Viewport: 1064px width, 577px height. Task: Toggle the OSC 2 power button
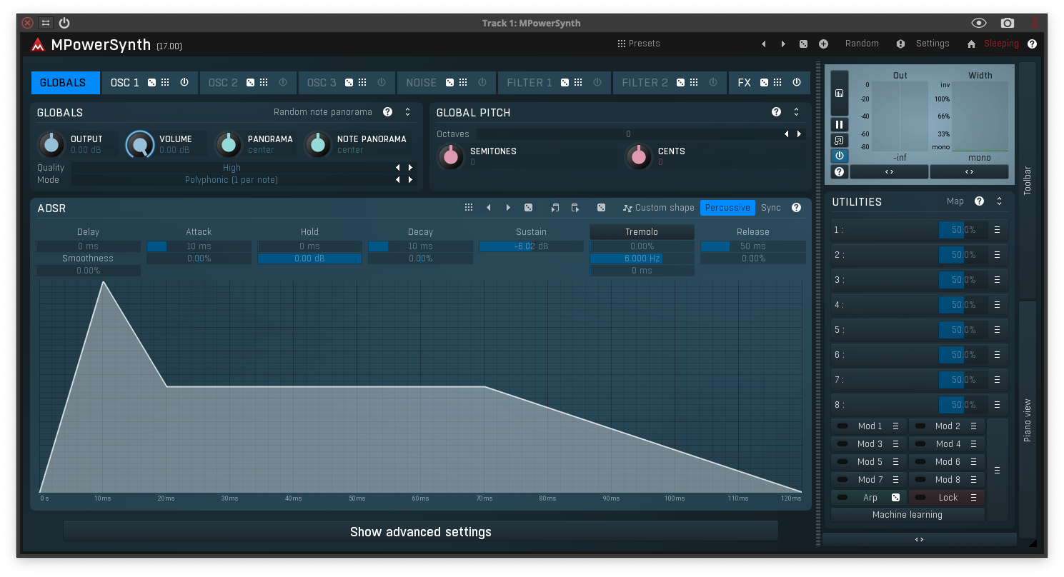pyautogui.click(x=283, y=83)
